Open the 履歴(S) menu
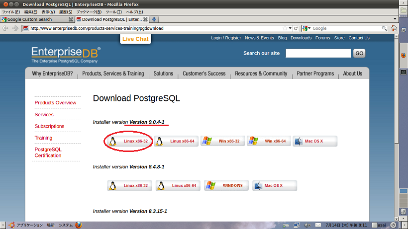The width and height of the screenshot is (408, 229). coord(66,12)
